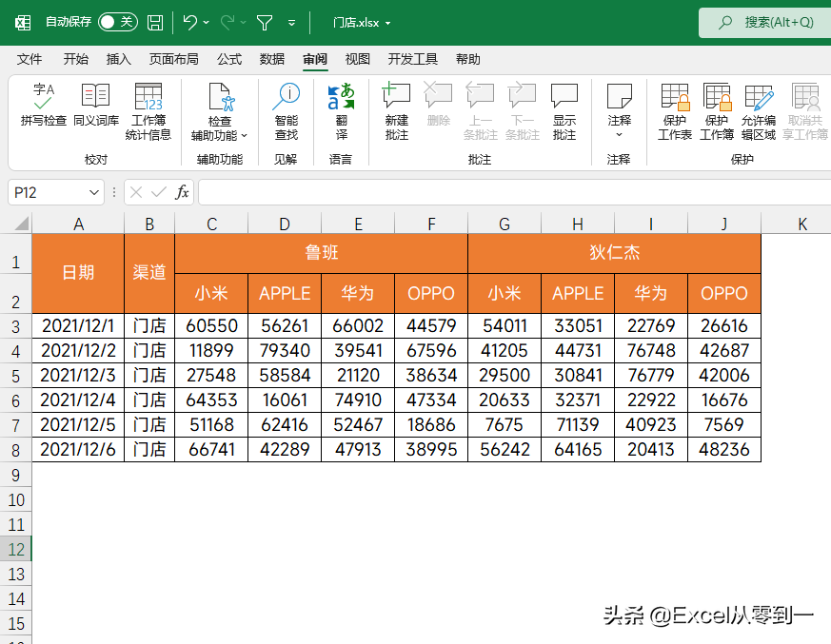Click into the formula bar input
The image size is (831, 644).
point(515,192)
